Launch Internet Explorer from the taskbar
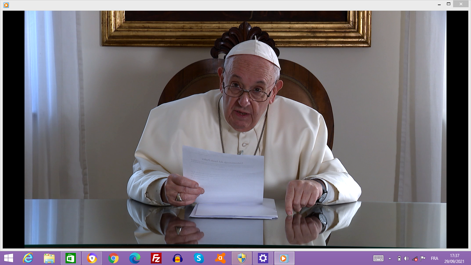Image resolution: width=471 pixels, height=265 pixels. tap(28, 258)
